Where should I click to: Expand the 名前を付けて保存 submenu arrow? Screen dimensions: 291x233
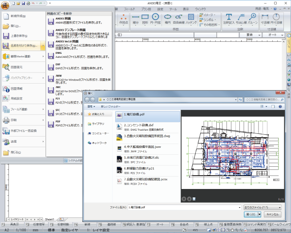coord(43,46)
